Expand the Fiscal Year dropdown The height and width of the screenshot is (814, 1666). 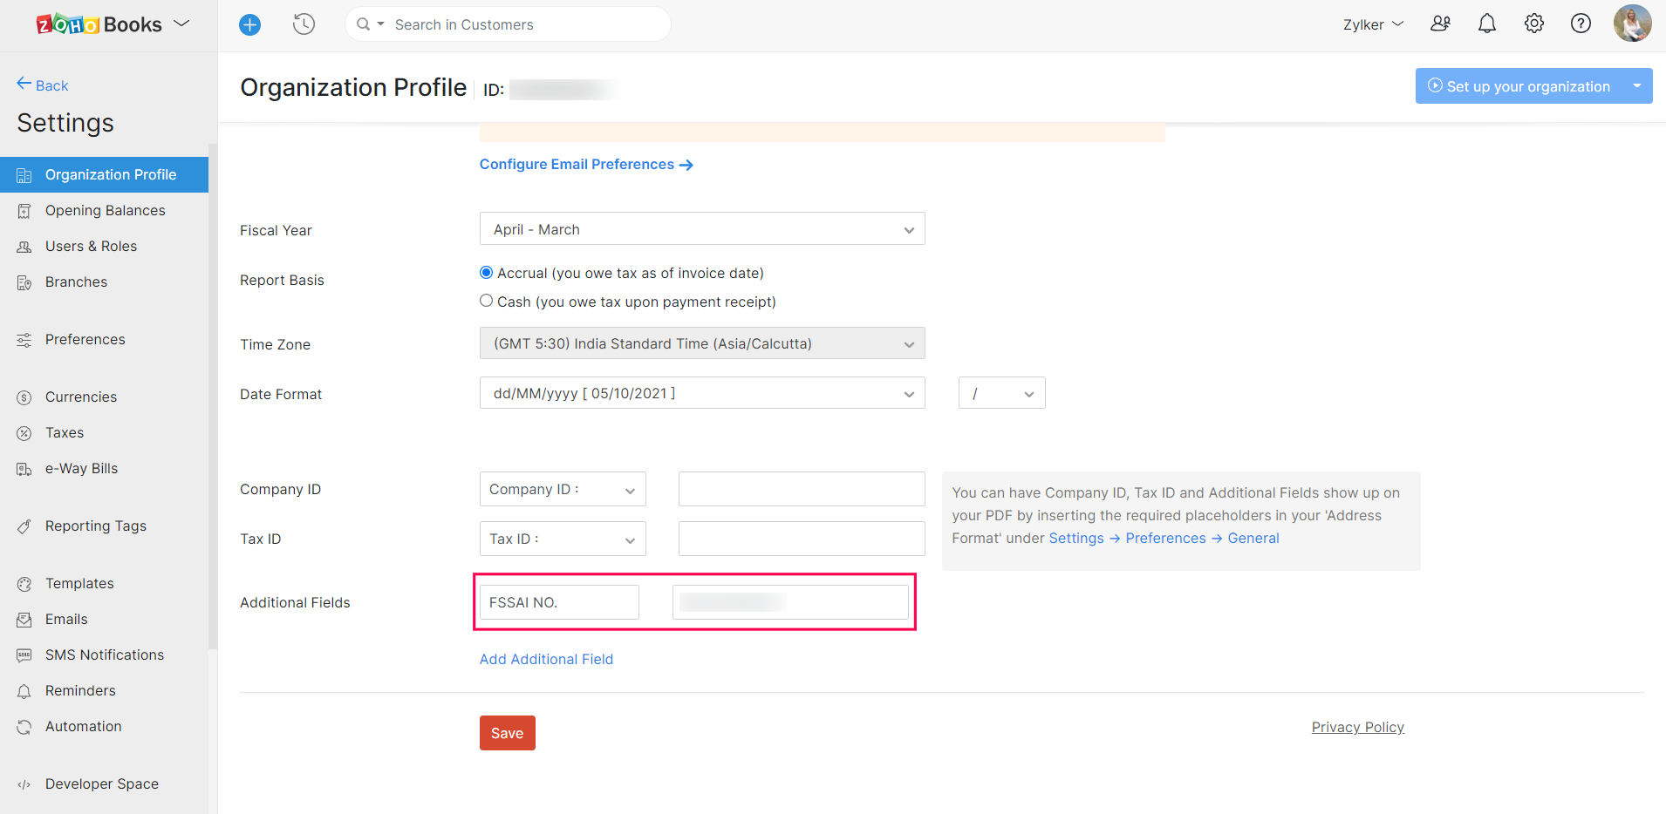point(701,229)
